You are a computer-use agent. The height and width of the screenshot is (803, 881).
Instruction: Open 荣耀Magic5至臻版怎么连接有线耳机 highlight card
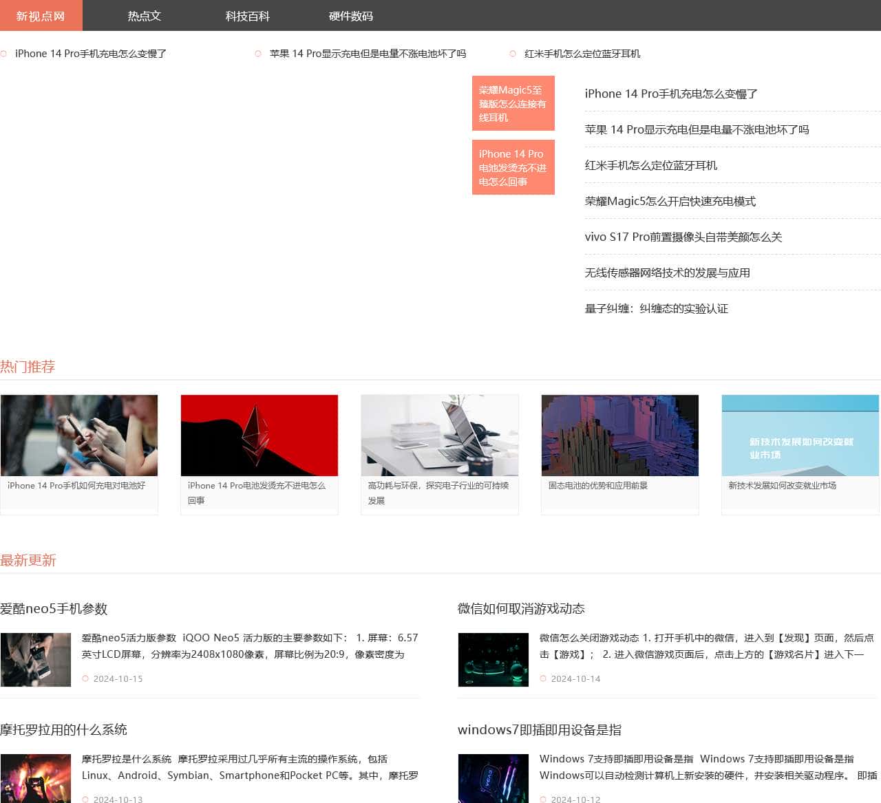click(513, 103)
